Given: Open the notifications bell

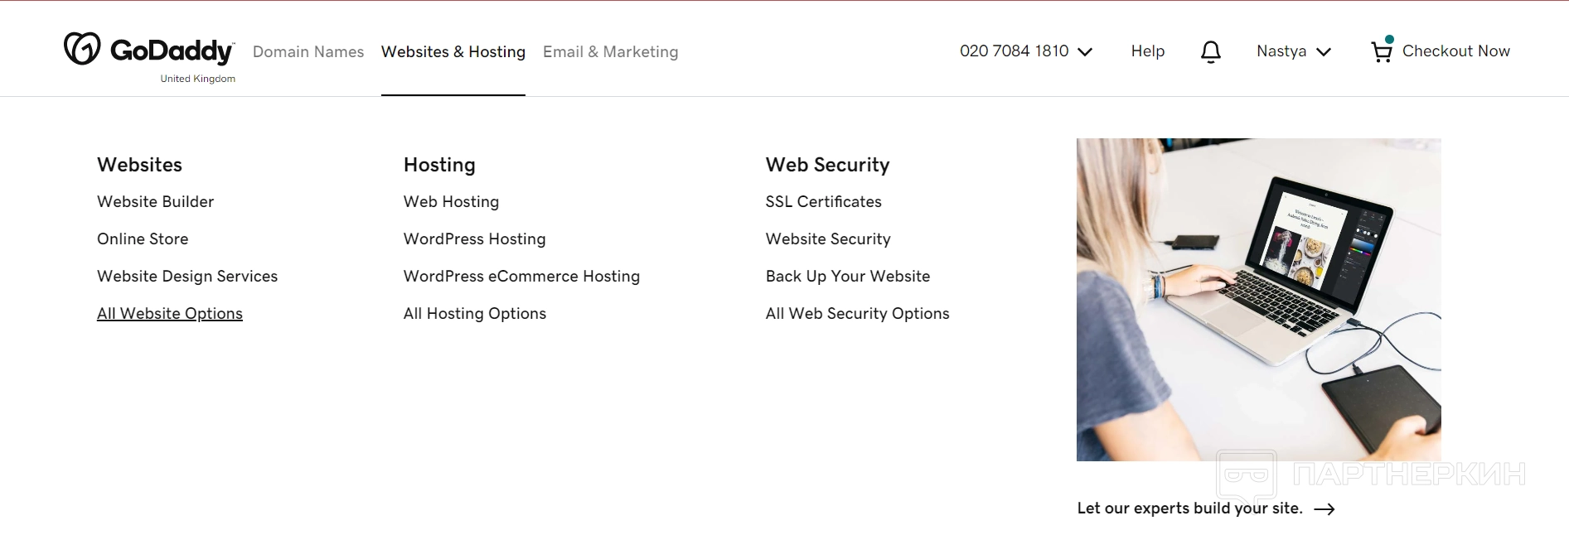Looking at the screenshot, I should tap(1210, 51).
